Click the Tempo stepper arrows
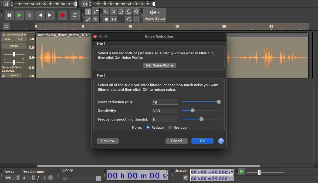 (18, 178)
